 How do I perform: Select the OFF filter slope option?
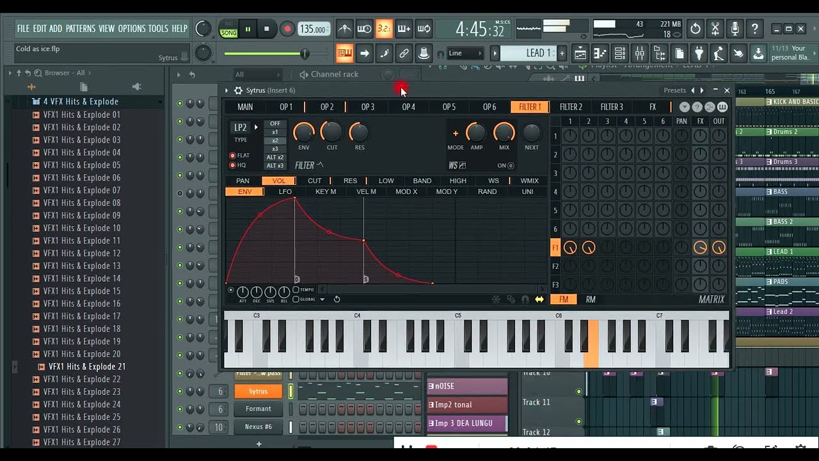click(x=275, y=124)
